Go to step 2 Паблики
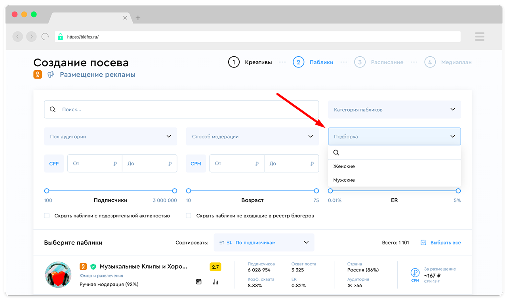Screen dimensions: 507x300 pyautogui.click(x=313, y=62)
